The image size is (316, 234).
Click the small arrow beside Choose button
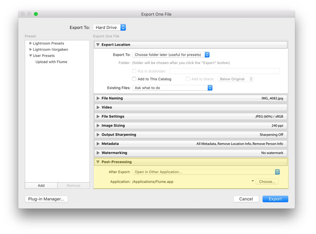point(252,181)
